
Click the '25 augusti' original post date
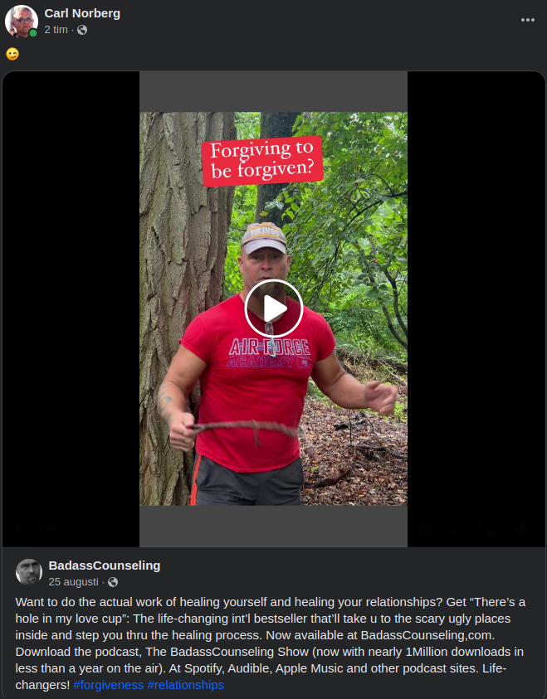pyautogui.click(x=73, y=582)
